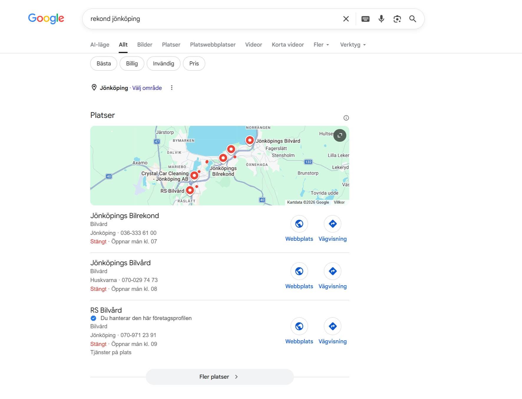Click phone number 070-971 23 91
Image resolution: width=522 pixels, height=399 pixels.
(138, 335)
